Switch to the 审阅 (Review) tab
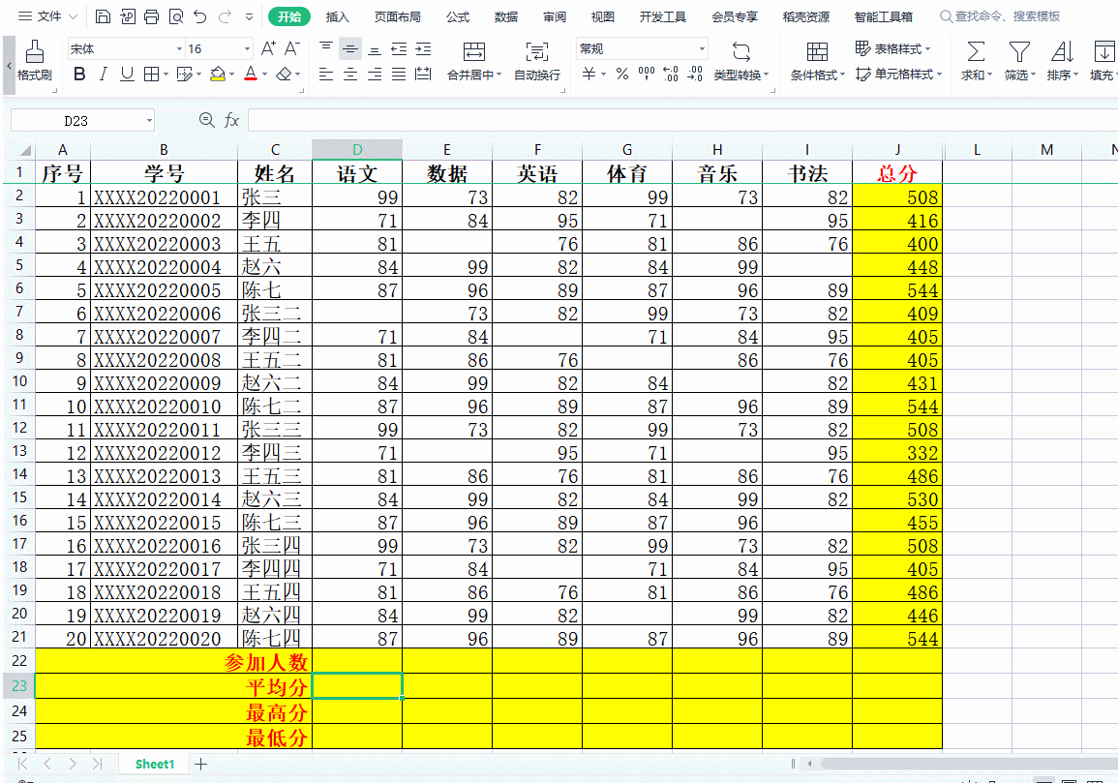 click(554, 16)
